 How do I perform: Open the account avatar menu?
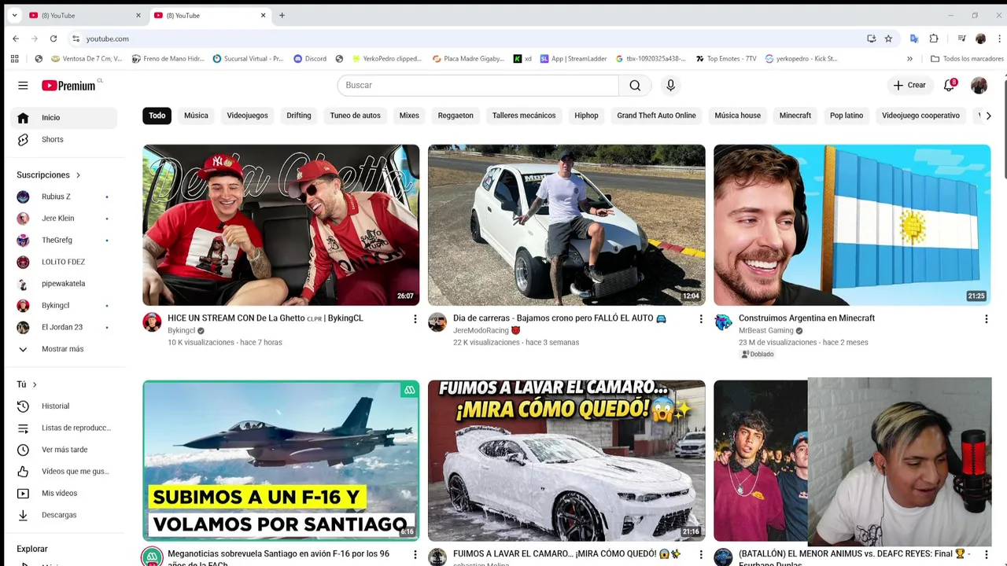pos(979,85)
